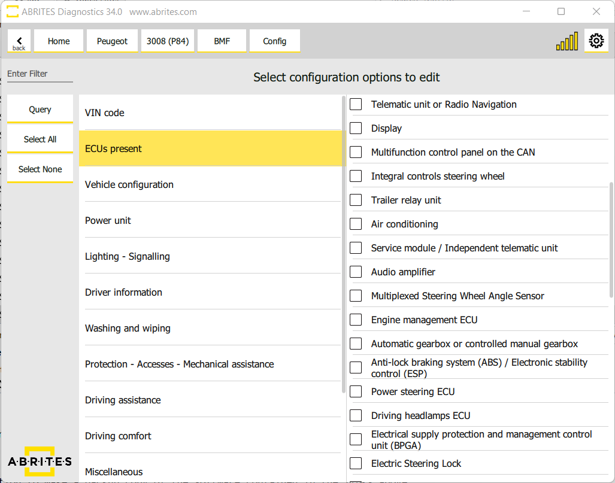
Task: Open Driving comfort category
Action: (x=213, y=436)
